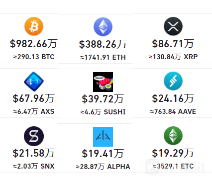This screenshot has width=212, height=182.
Task: Select the black XRP logo
Action: click(x=173, y=26)
